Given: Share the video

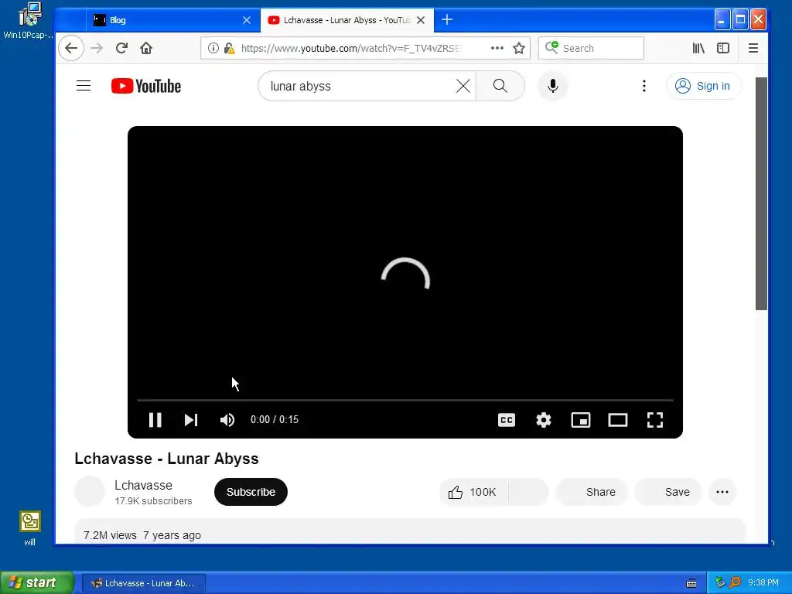Looking at the screenshot, I should click(592, 492).
